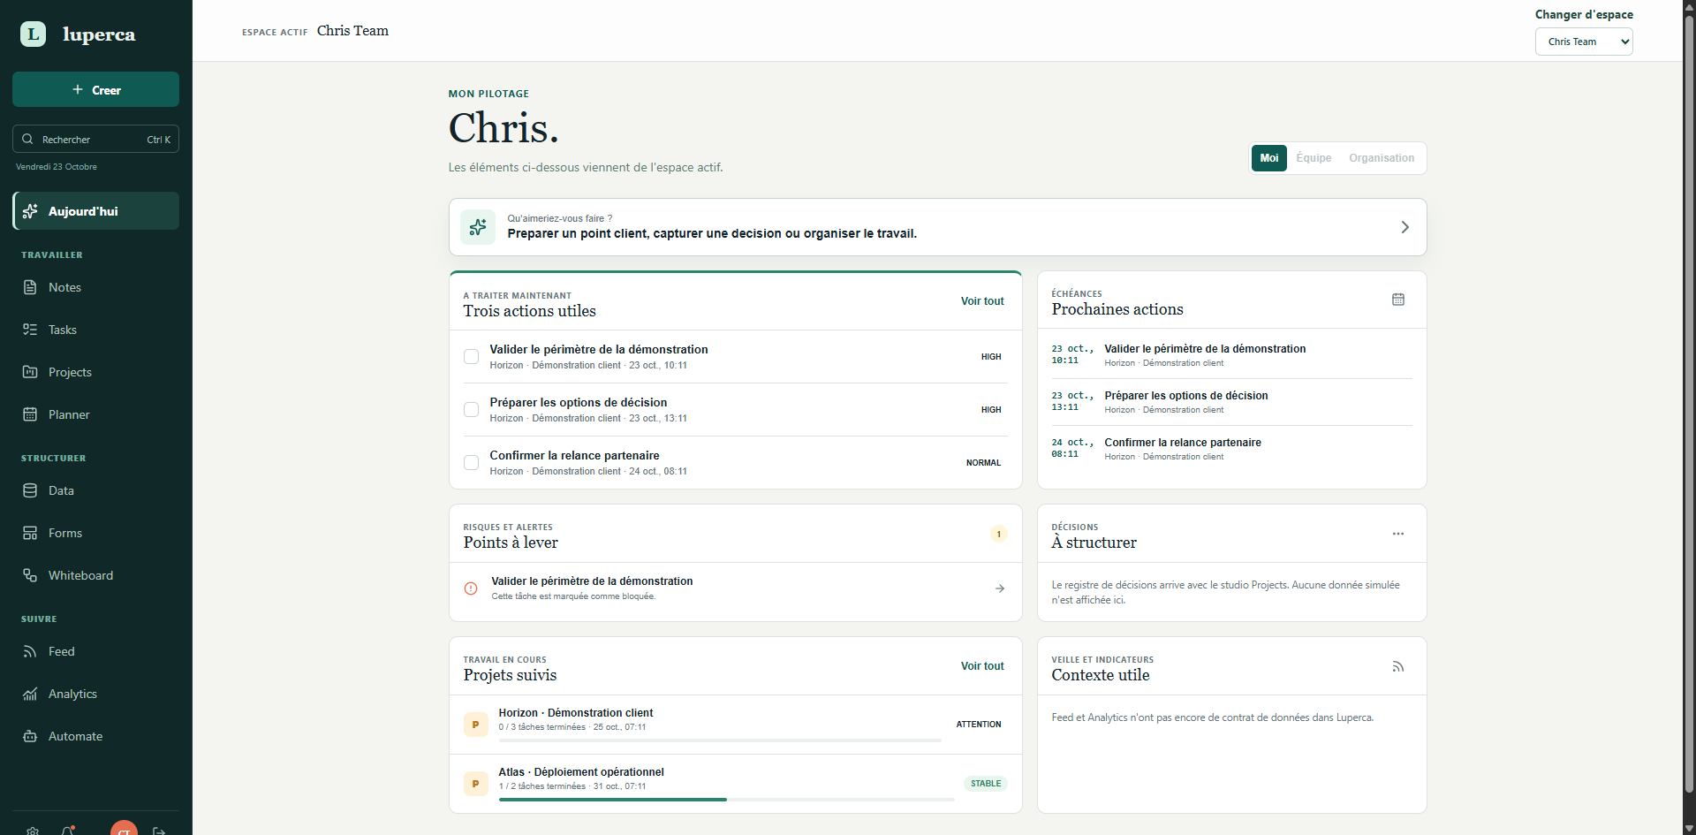The height and width of the screenshot is (835, 1696).
Task: Open the Automate robot icon
Action: pyautogui.click(x=30, y=736)
